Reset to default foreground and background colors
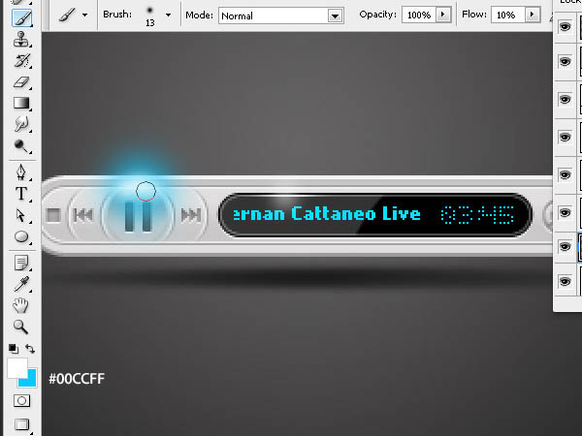The height and width of the screenshot is (436, 582). point(14,349)
